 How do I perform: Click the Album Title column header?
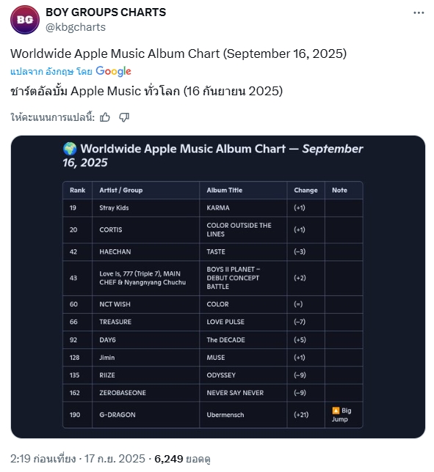(x=225, y=191)
